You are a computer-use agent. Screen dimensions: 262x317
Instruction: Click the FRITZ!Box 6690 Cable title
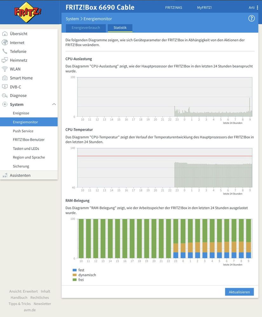point(100,8)
